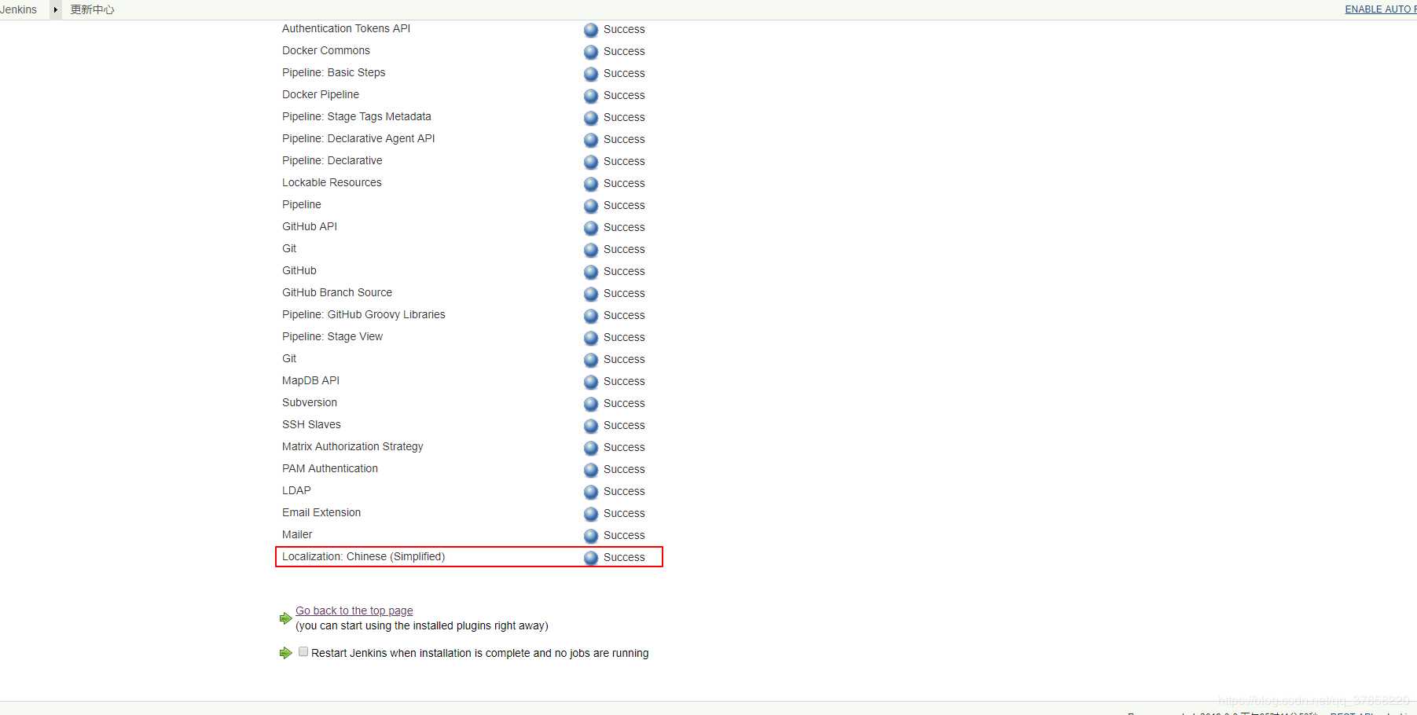Select the Subversion plugin name
Screen dimensions: 1417x715
click(x=310, y=402)
